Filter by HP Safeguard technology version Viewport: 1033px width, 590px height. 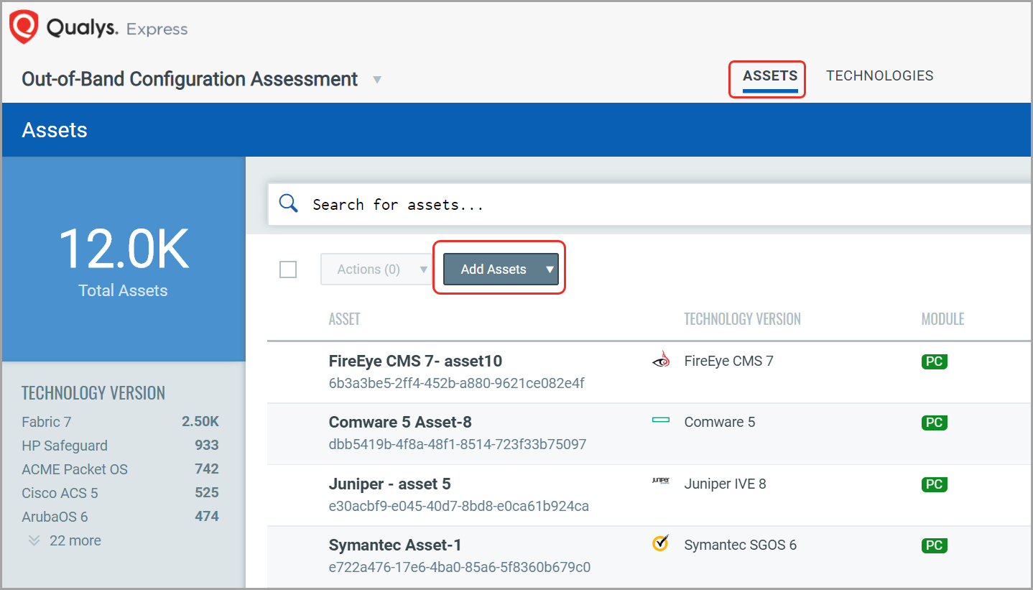coord(65,446)
